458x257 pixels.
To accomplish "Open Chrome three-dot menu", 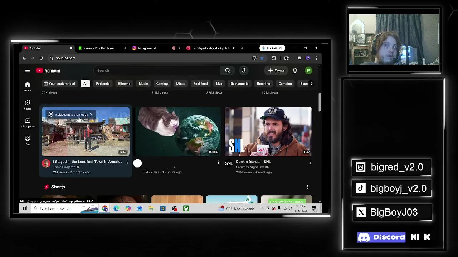I will tap(316, 58).
